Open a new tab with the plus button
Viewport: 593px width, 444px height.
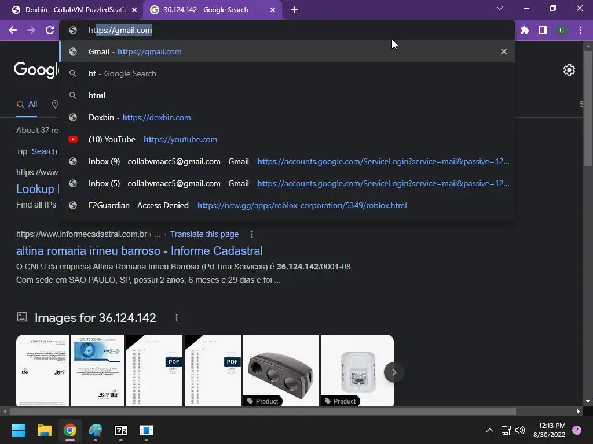(295, 10)
